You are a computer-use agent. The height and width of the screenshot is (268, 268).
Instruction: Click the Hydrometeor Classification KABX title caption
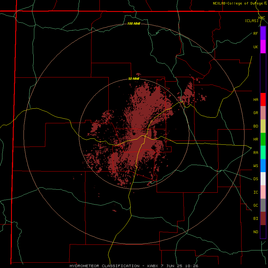pos(134,266)
